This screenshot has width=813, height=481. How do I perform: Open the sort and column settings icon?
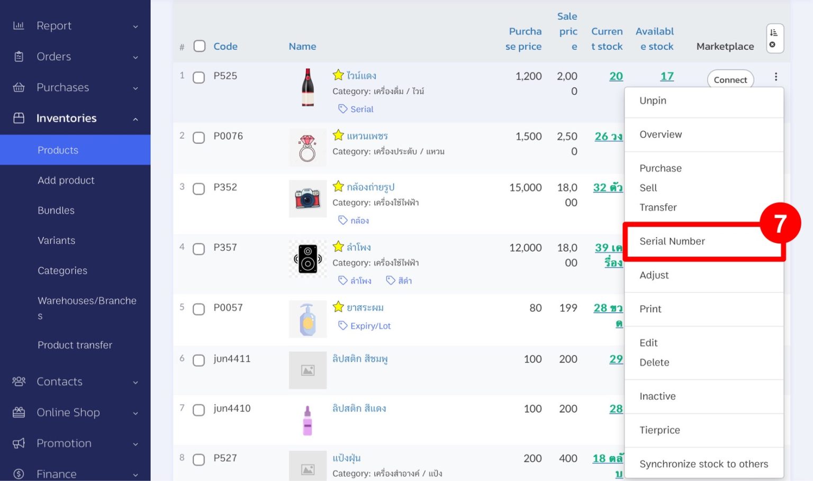774,38
